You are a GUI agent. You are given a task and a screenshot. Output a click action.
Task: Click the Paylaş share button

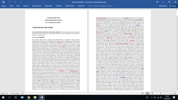[x=172, y=6]
